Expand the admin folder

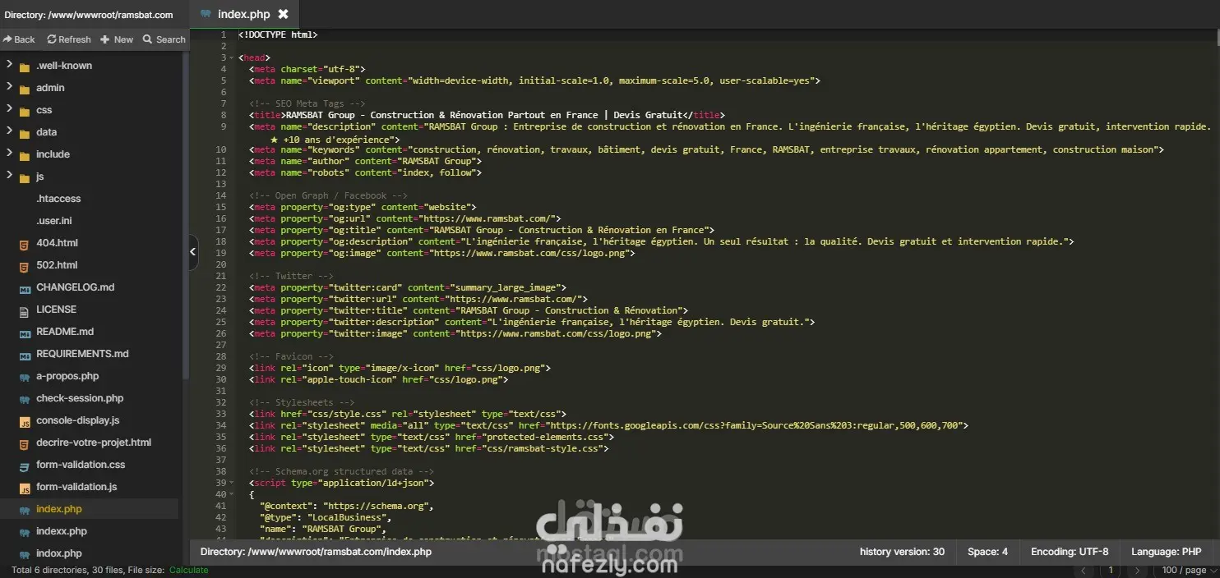[9, 87]
